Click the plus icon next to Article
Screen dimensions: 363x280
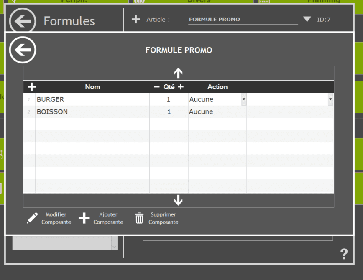(136, 19)
